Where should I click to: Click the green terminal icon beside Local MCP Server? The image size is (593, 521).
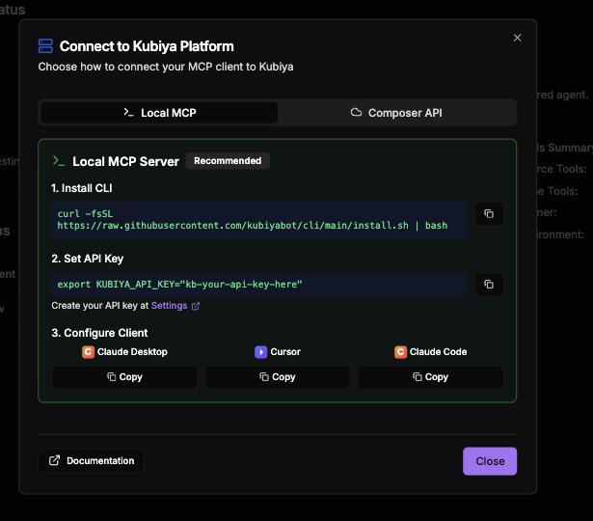(59, 161)
